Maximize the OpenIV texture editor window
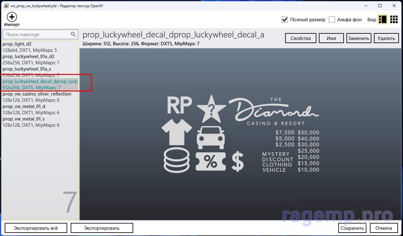403x236 pixels. pyautogui.click(x=380, y=6)
